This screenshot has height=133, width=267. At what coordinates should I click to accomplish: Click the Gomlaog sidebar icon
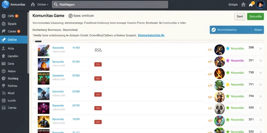click(x=3, y=78)
